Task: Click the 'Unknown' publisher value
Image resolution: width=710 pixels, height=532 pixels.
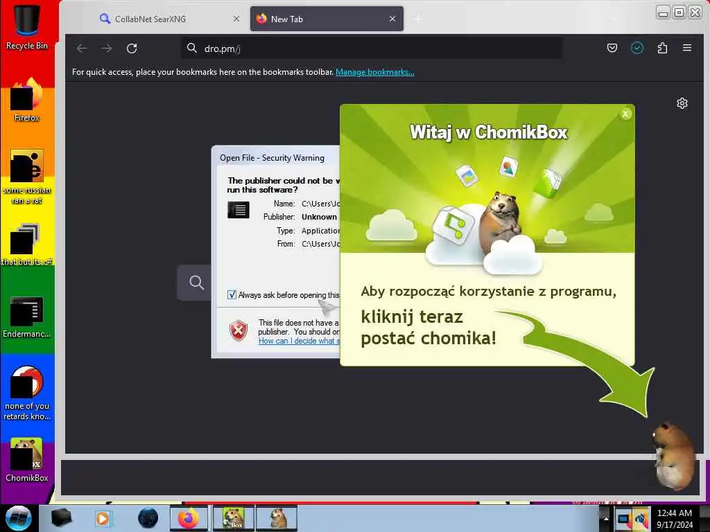Action: 319,217
